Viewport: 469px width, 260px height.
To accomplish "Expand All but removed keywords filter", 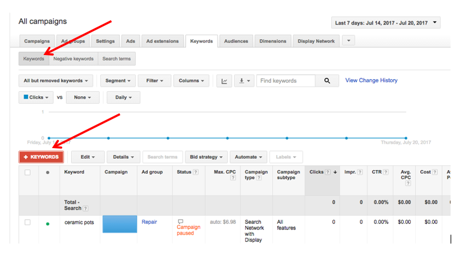I will [56, 81].
